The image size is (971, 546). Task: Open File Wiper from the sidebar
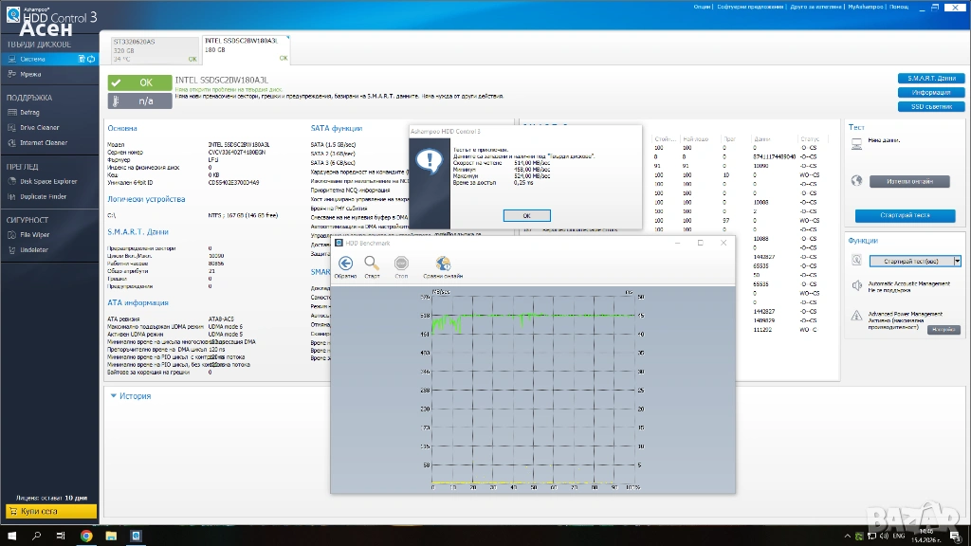click(34, 234)
